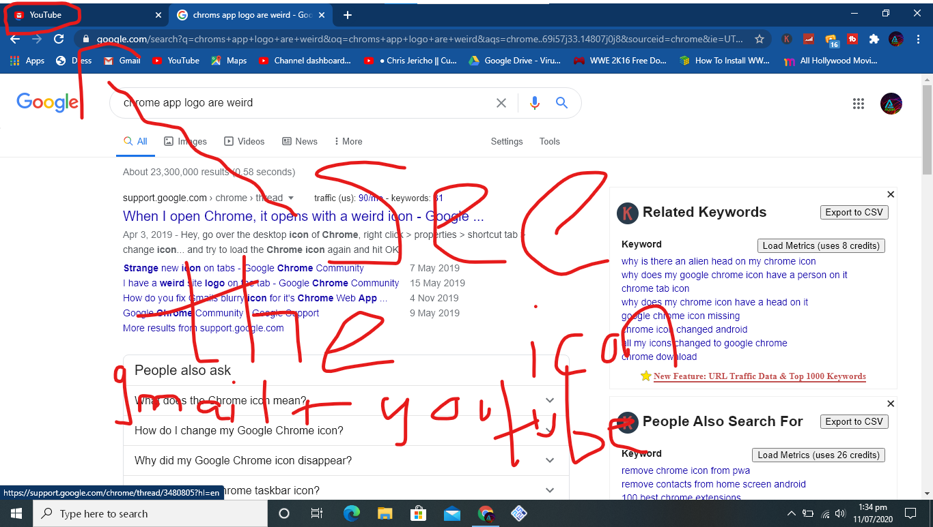Open 'chrome tab icon' keyword link
The width and height of the screenshot is (933, 527).
tap(656, 288)
